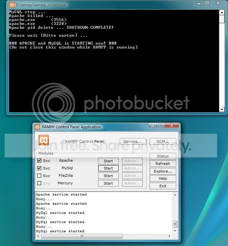Click first 'Apache service started' log line

61,195
